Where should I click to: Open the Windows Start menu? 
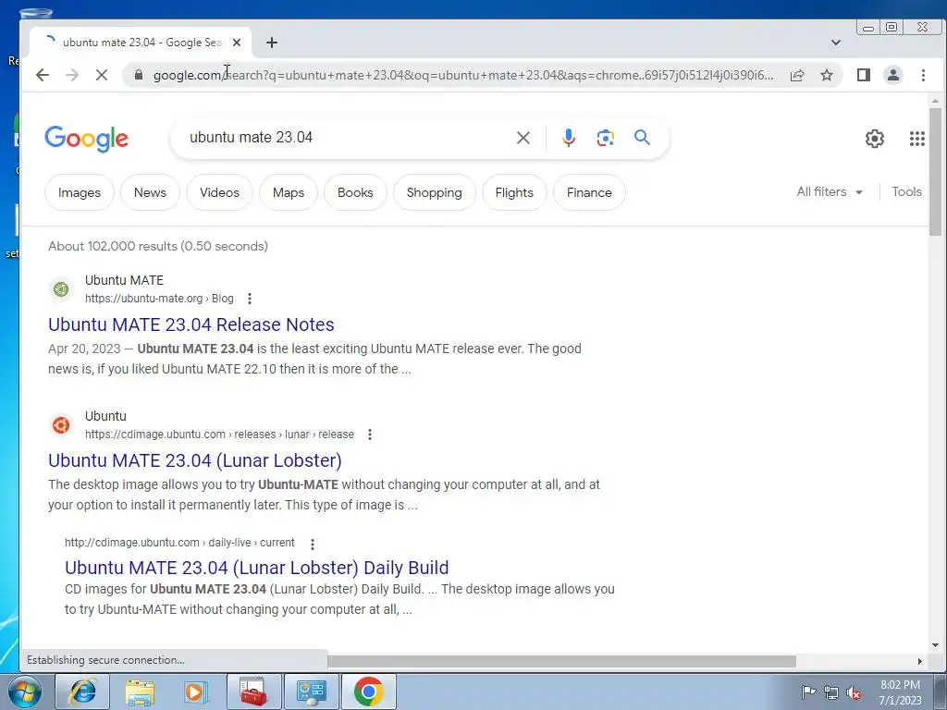(25, 692)
